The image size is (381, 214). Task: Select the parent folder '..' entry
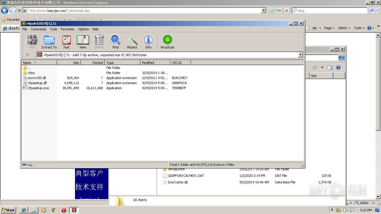26,68
